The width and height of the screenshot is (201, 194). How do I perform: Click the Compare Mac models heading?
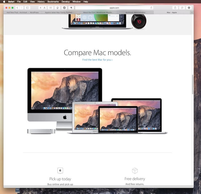tap(97, 53)
